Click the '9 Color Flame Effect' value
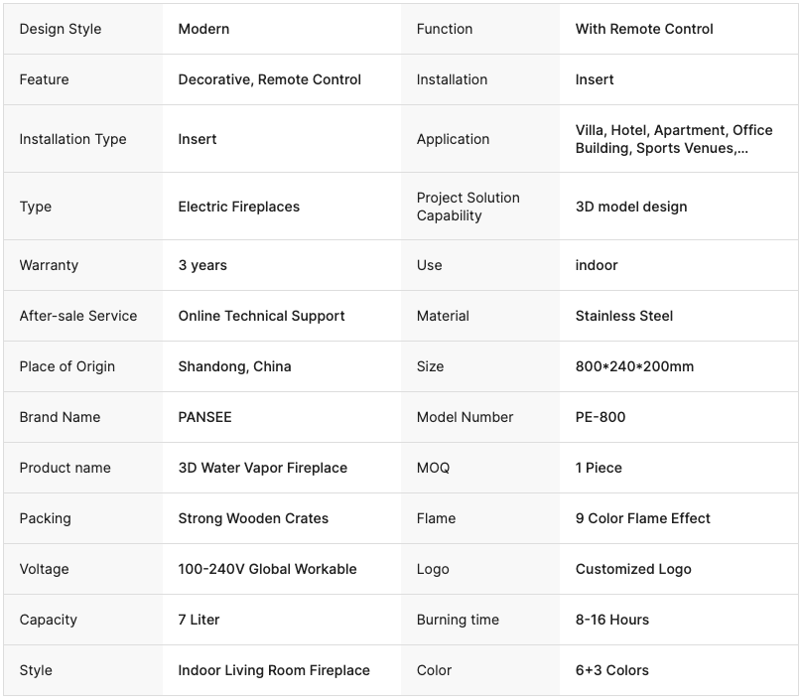The height and width of the screenshot is (700, 802). [642, 518]
